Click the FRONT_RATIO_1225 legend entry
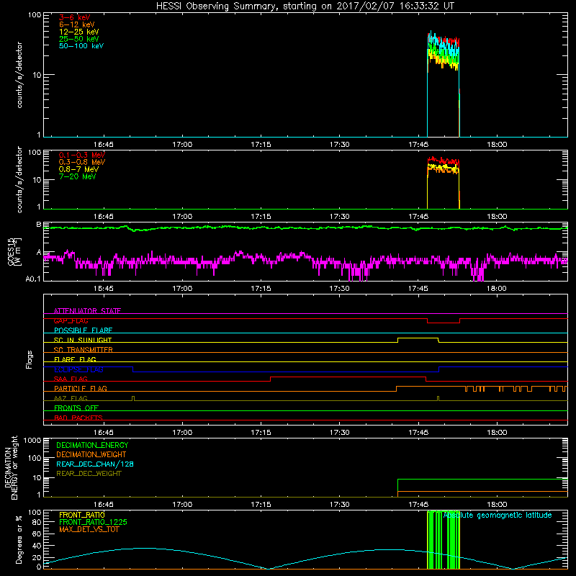The width and height of the screenshot is (576, 576). tap(93, 522)
